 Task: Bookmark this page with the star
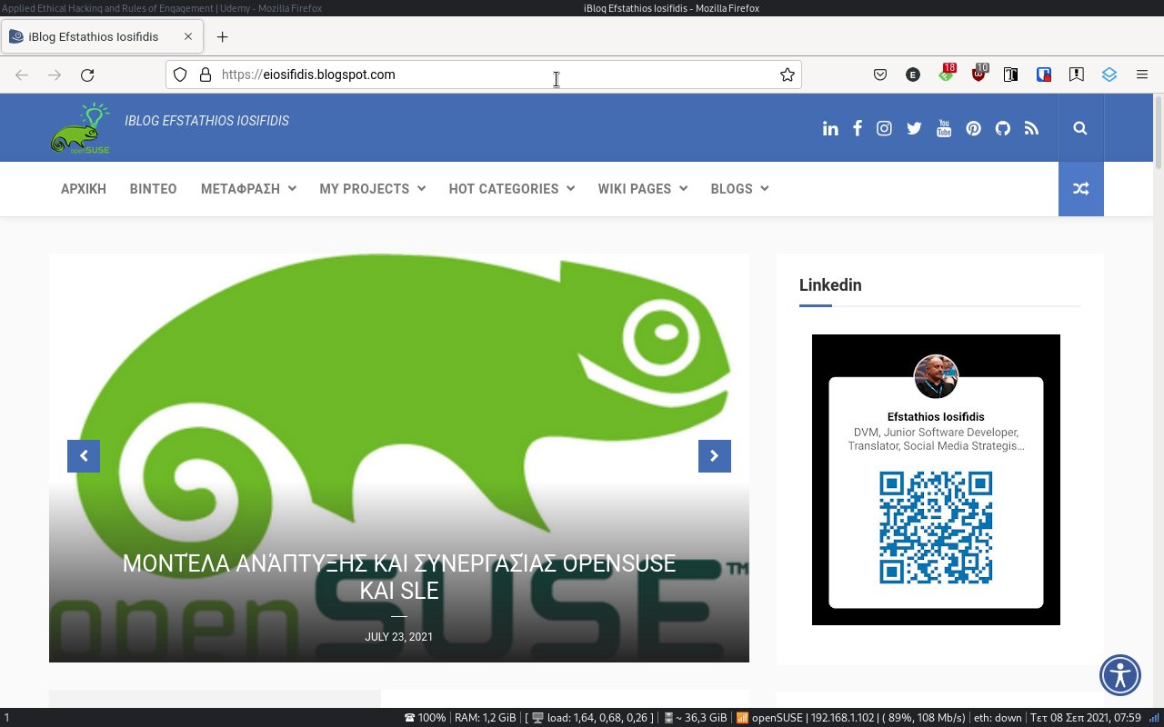coord(787,75)
